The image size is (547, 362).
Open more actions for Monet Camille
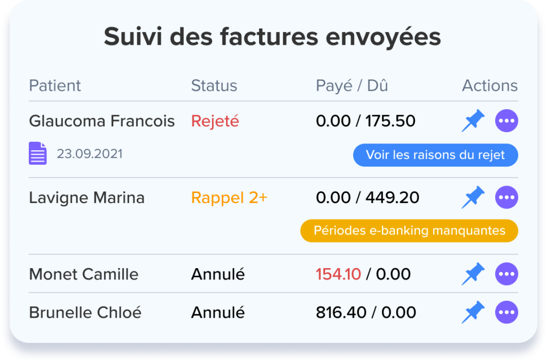point(506,275)
